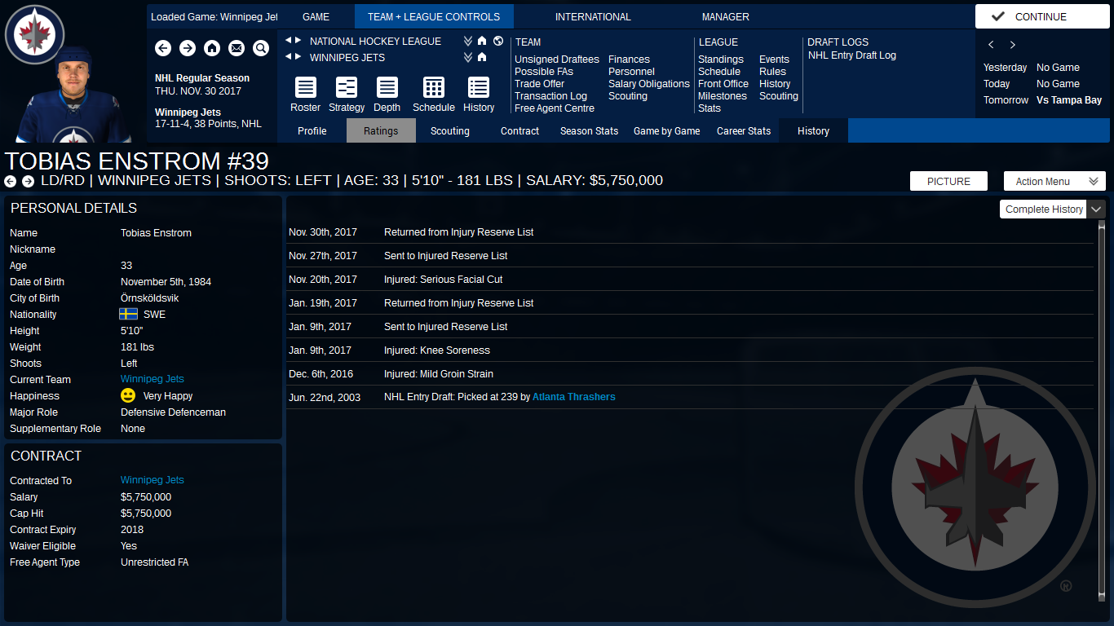Open the home screen circle icon
The height and width of the screenshot is (626, 1114).
click(212, 49)
